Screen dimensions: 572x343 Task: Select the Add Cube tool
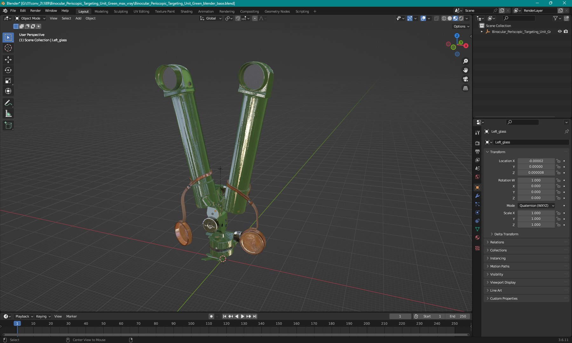pos(8,126)
